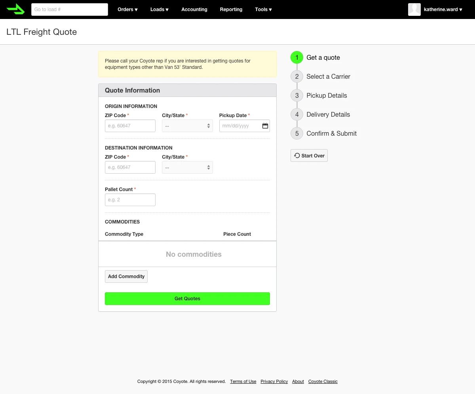Go to Reporting page
Viewport: 475px width, 394px height.
pyautogui.click(x=231, y=9)
